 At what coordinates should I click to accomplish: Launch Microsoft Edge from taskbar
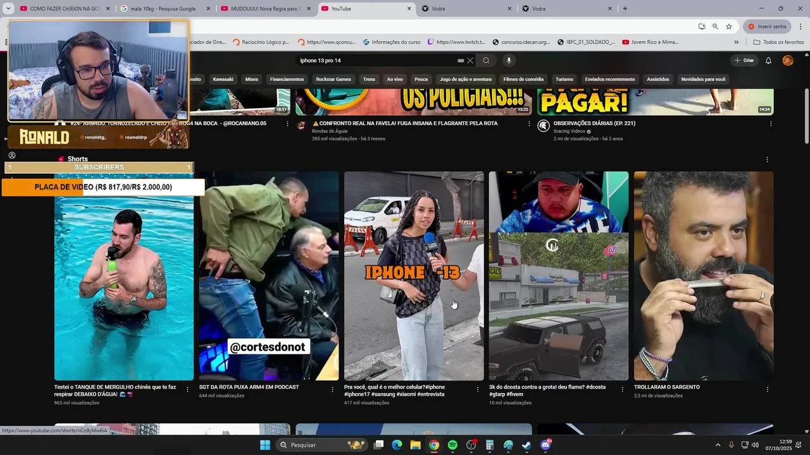coord(397,445)
